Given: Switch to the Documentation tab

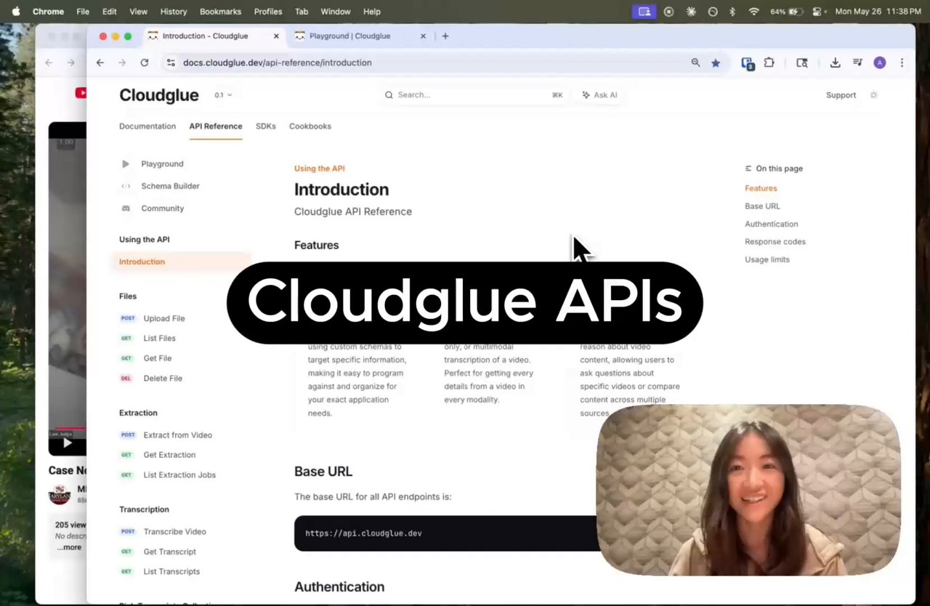Looking at the screenshot, I should [147, 126].
